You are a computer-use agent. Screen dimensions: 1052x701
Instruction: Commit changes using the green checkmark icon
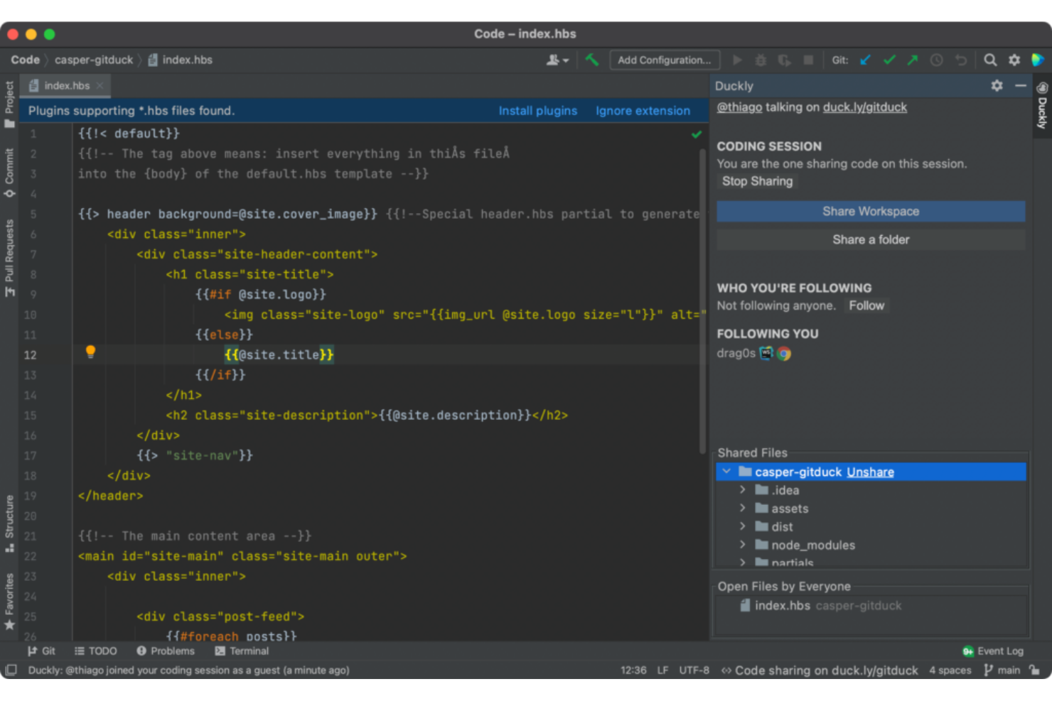pos(889,60)
